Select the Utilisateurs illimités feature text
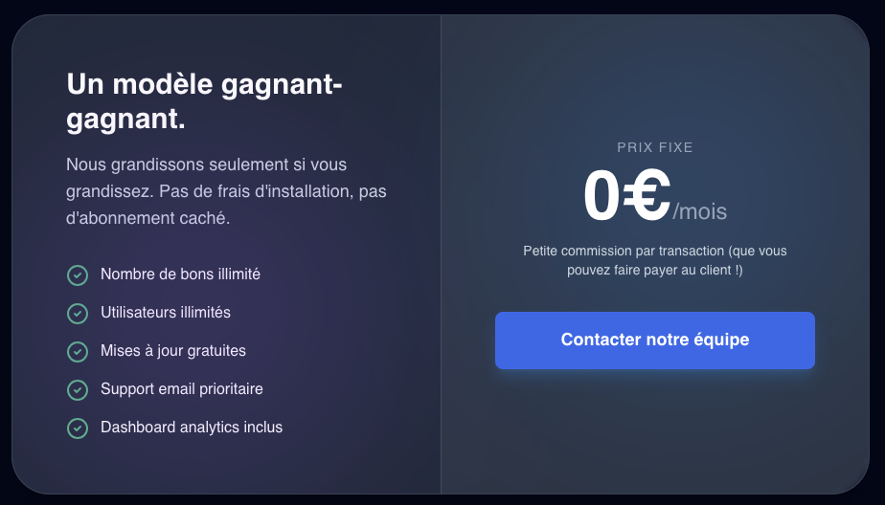Viewport: 885px width, 505px height. 166,313
